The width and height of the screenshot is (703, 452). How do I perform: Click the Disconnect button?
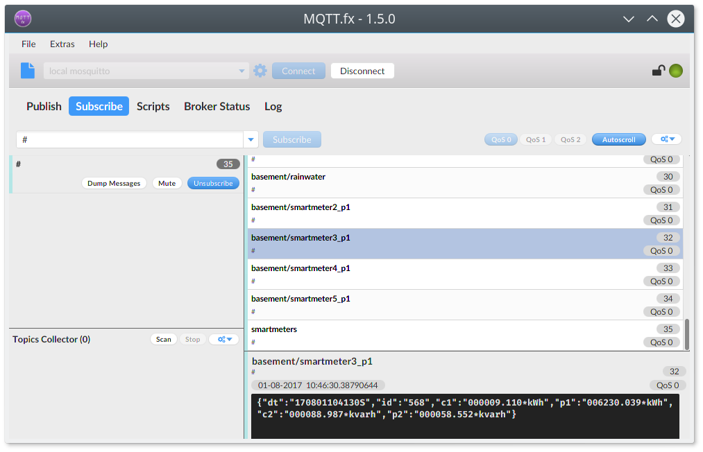(362, 71)
